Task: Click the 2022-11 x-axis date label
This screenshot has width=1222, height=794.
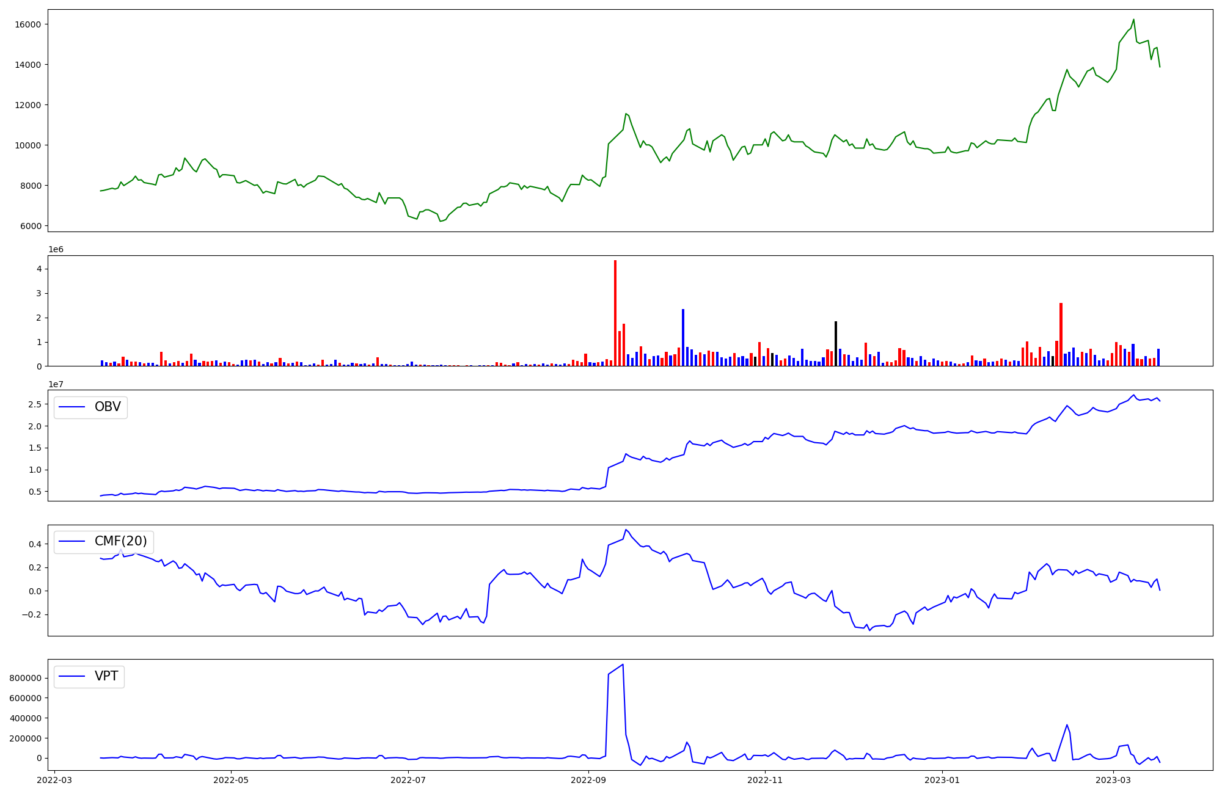Action: coord(765,780)
